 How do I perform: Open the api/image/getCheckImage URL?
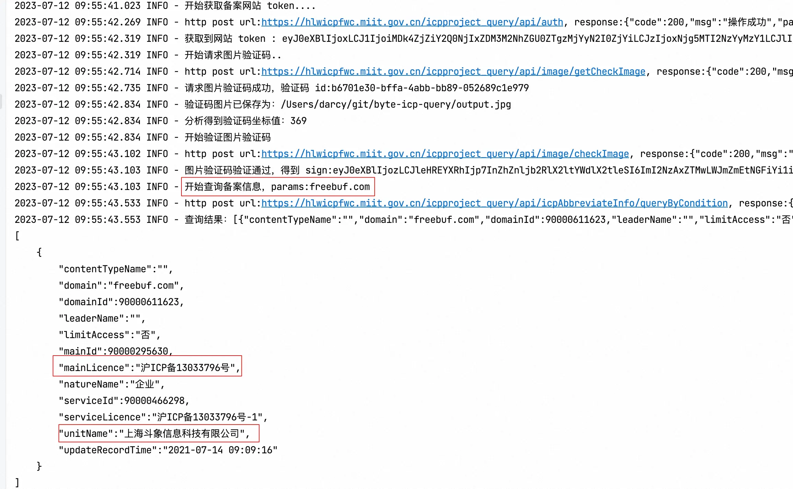tap(453, 72)
